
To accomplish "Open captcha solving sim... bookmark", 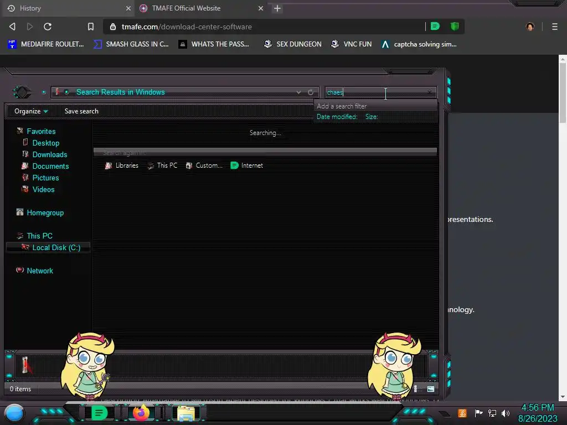I will tap(419, 44).
